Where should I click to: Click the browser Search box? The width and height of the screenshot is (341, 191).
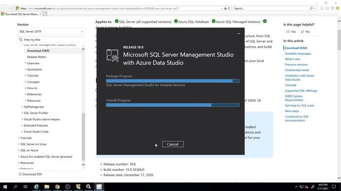(271, 8)
